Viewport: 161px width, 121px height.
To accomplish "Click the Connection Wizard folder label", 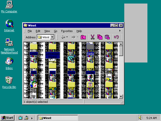I will pyautogui.click(x=53, y=55).
